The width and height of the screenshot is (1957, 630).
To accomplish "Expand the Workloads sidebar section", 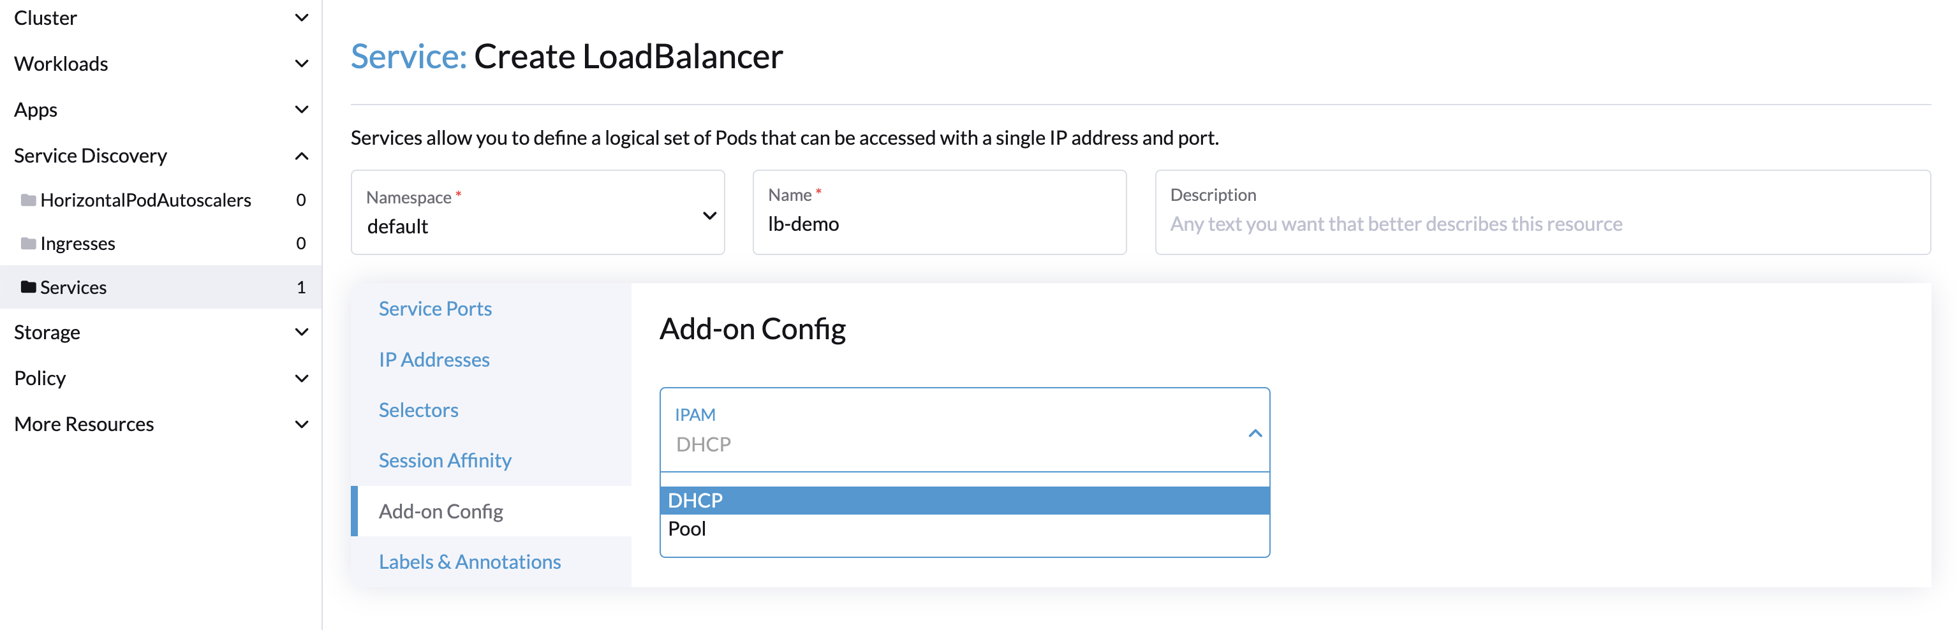I will click(301, 64).
